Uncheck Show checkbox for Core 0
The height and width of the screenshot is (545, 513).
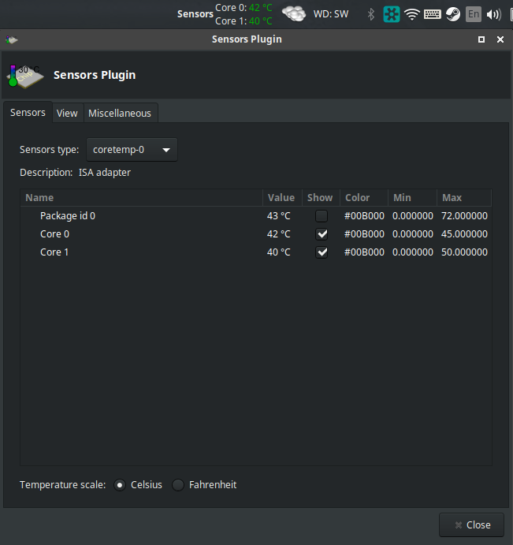[321, 234]
